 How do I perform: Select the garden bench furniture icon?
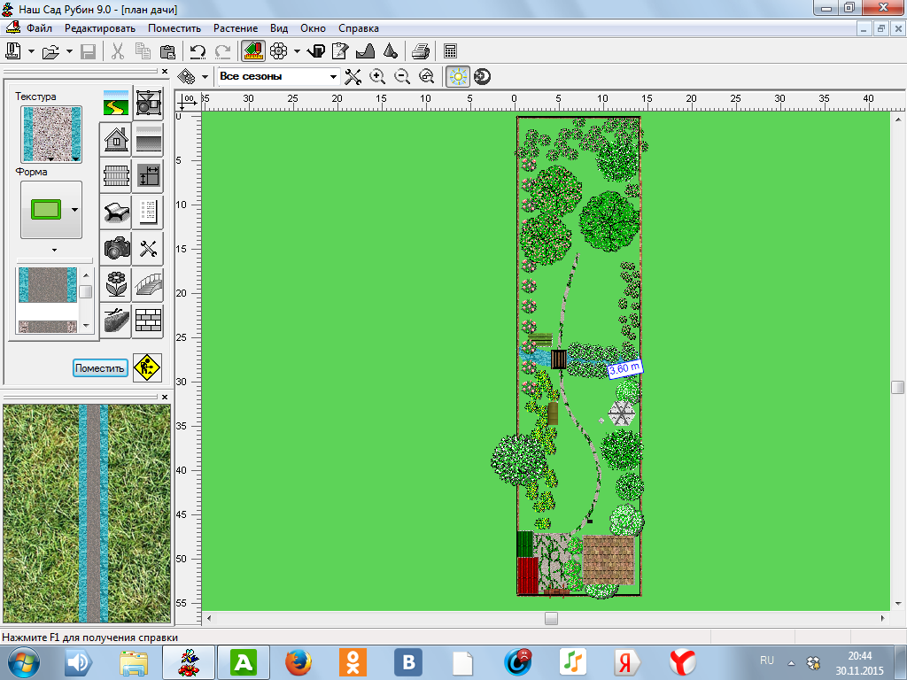(x=115, y=212)
